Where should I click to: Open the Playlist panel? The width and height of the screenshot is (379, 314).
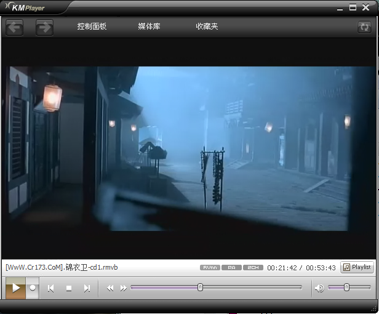click(x=357, y=267)
